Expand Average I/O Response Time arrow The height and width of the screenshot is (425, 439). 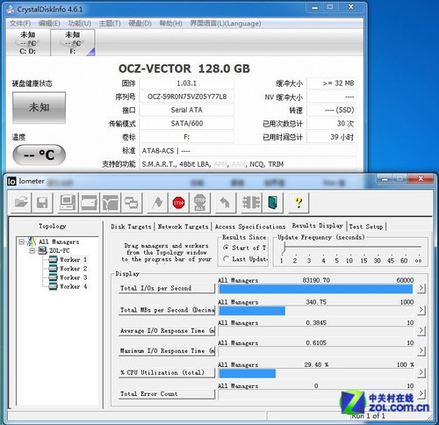(421, 331)
